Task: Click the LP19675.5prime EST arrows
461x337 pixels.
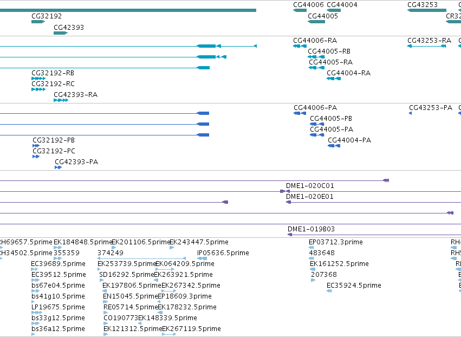Action: pos(36,313)
